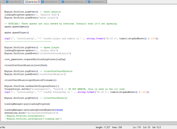Screen dimensions: 177x129
Task: Open the commands.lua tab
Action: tap(51, 2)
